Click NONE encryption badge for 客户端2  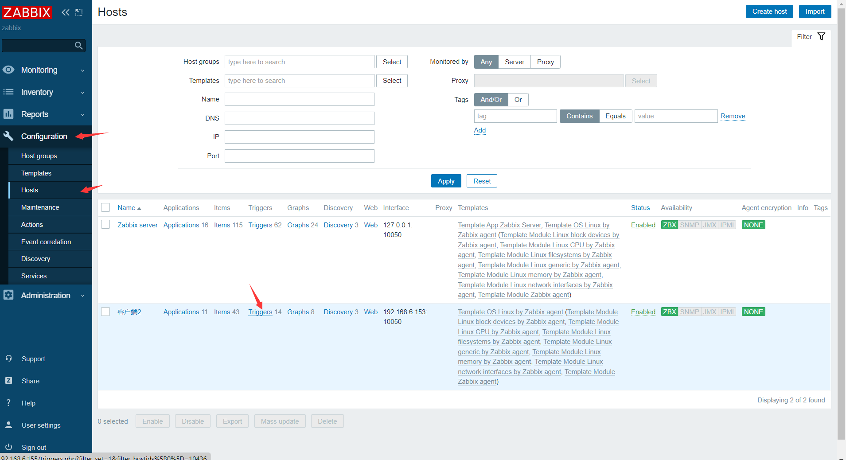point(753,312)
